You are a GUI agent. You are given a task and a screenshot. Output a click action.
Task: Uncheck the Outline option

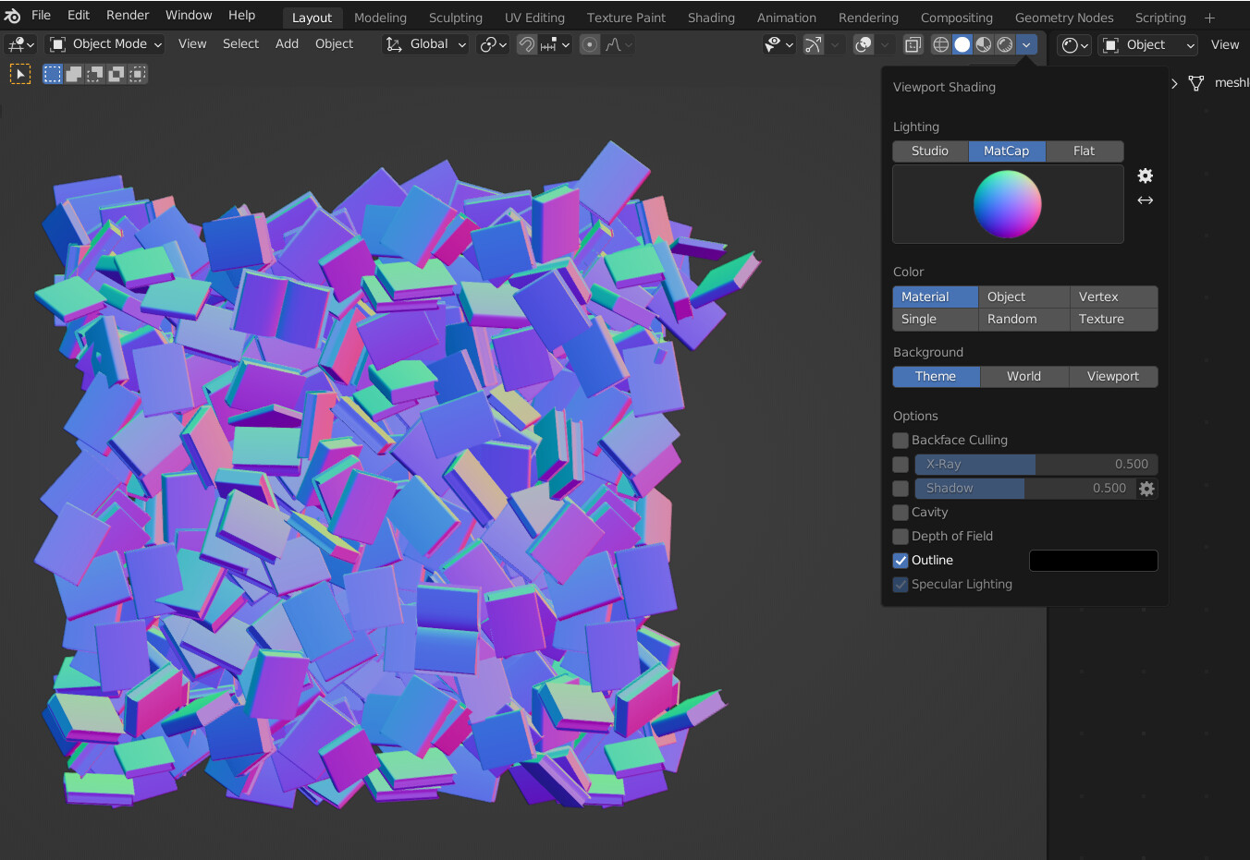coord(901,561)
